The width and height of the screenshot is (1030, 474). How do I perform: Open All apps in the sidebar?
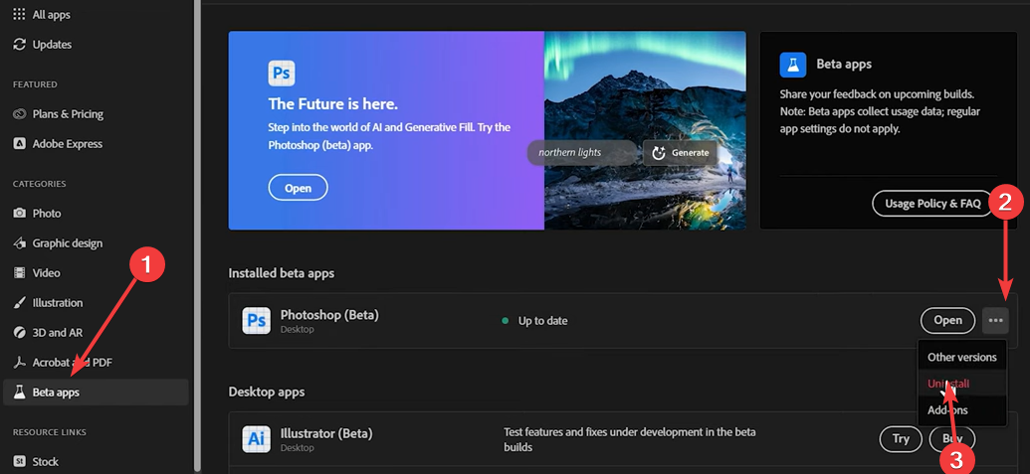pos(42,15)
